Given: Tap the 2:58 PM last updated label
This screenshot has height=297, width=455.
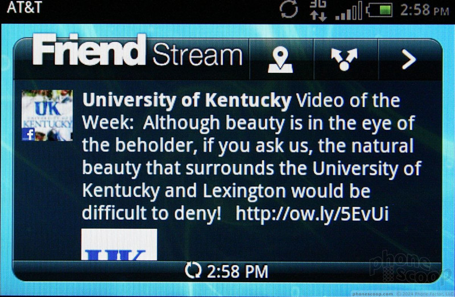Looking at the screenshot, I should 237,271.
